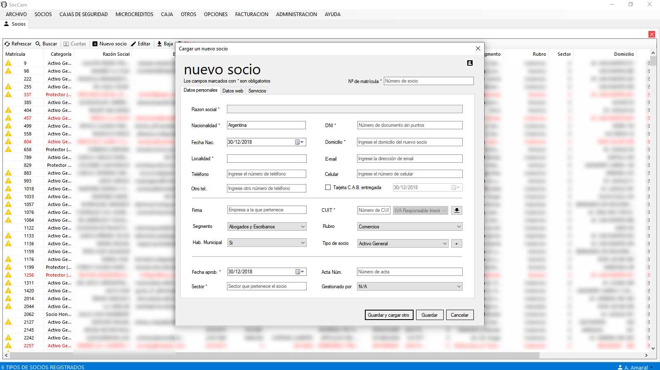Viewport: 660px width, 370px height.
Task: Click the contact card icon in dialog
Action: 470,63
